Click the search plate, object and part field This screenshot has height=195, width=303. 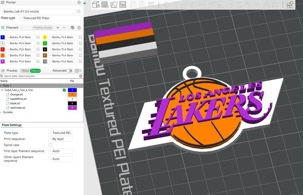coord(41,76)
